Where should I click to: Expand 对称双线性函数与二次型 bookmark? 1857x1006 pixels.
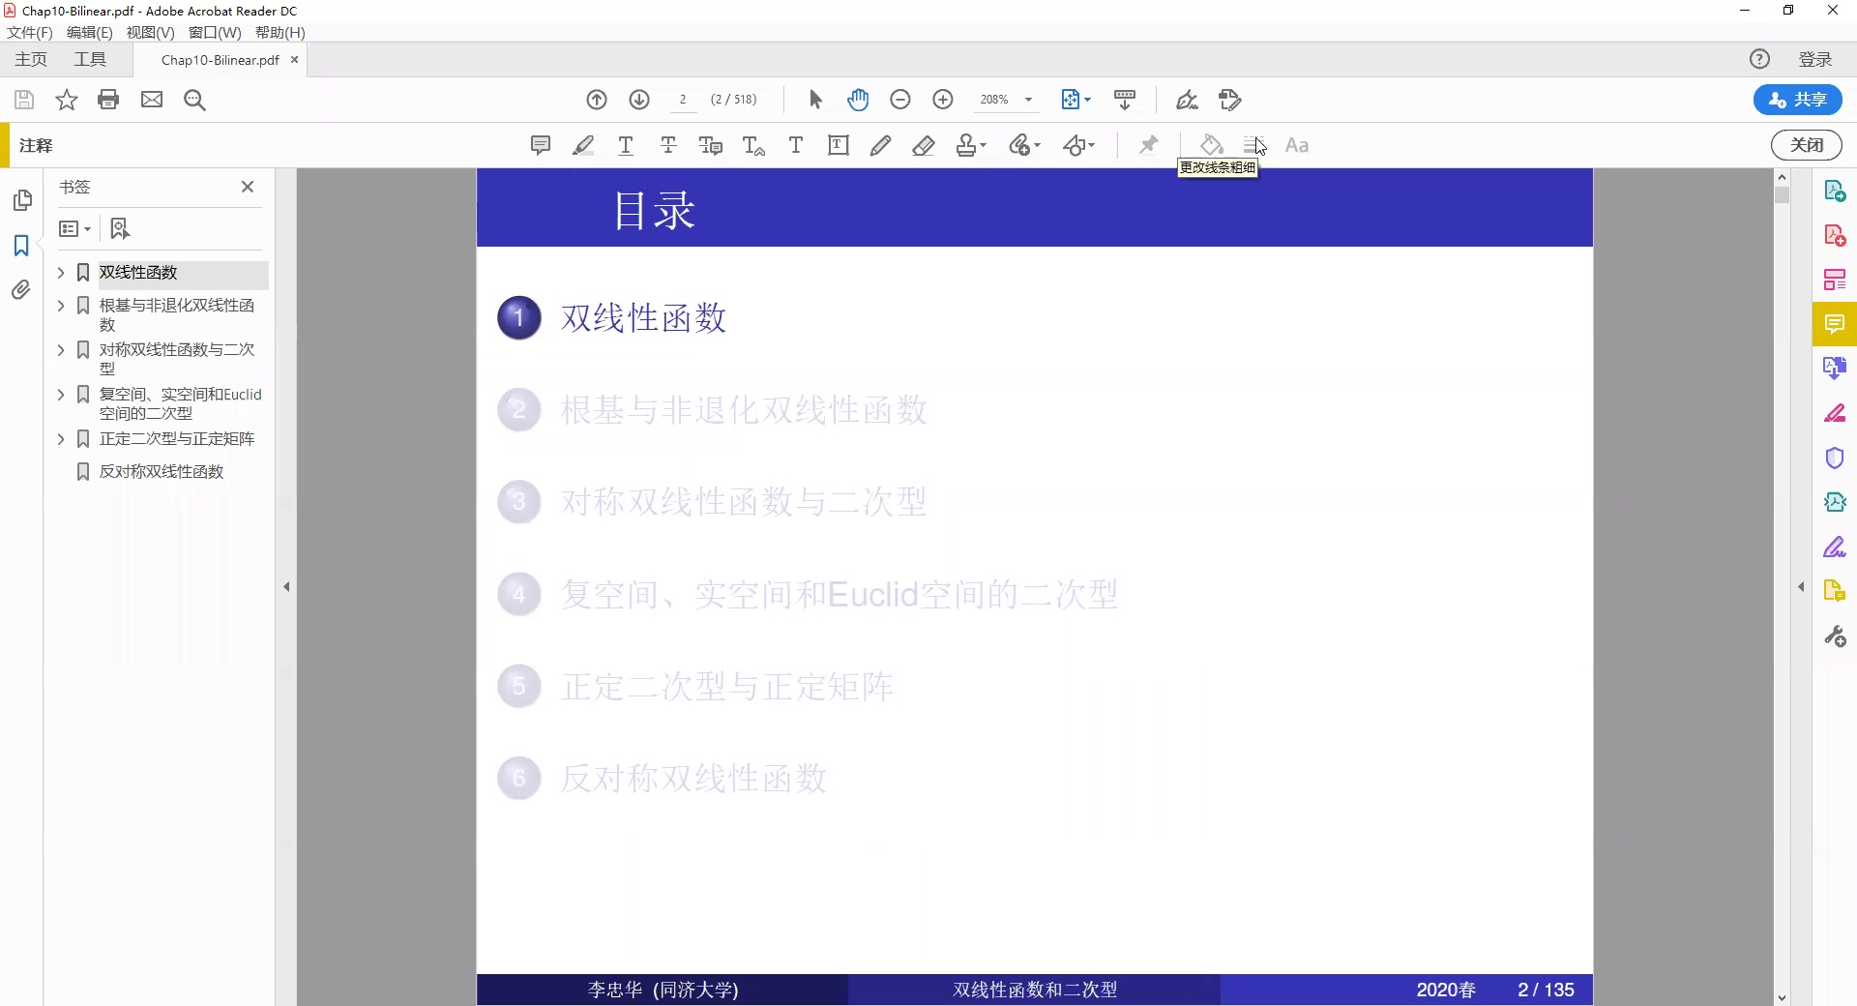tap(61, 350)
